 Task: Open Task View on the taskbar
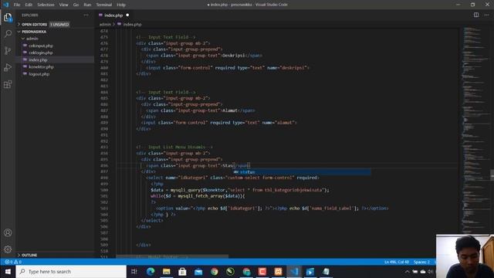134,271
